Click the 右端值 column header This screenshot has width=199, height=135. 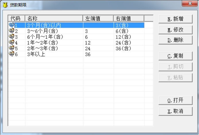coord(129,18)
